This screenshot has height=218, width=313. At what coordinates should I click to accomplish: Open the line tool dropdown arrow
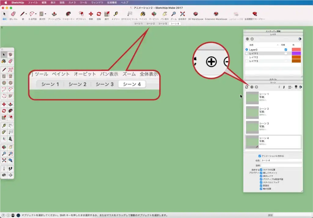point(26,14)
